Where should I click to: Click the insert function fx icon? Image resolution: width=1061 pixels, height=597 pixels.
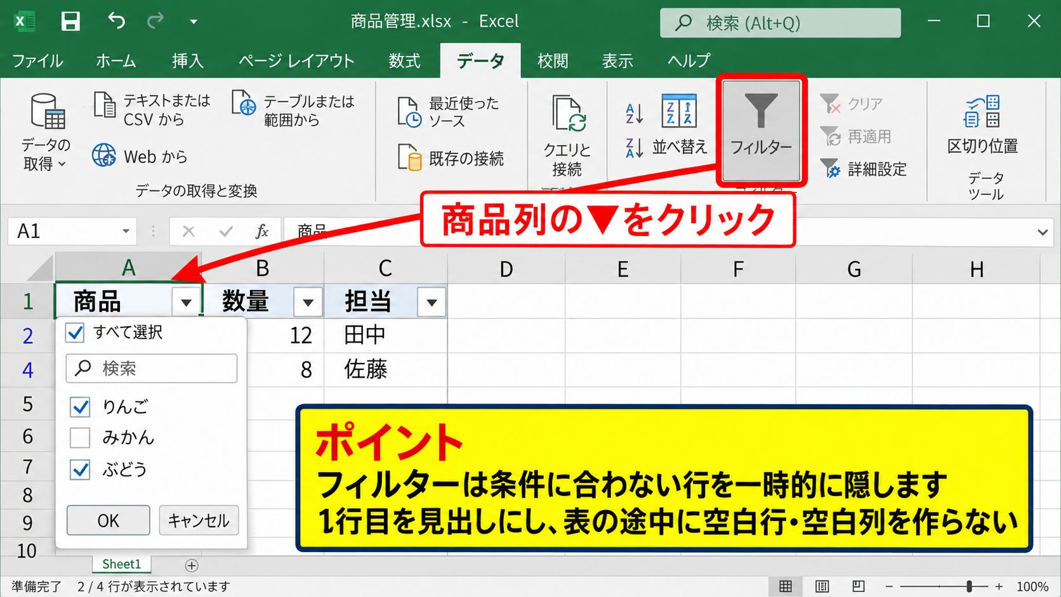pos(261,232)
